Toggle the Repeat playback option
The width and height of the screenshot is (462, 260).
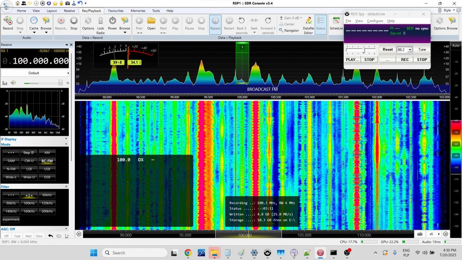coord(215,22)
